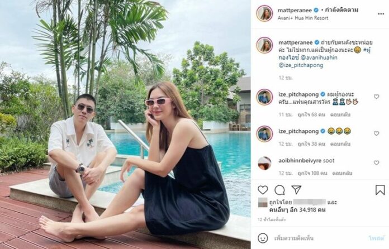Open aoibhinnbeivyre's profile picture

264,163
